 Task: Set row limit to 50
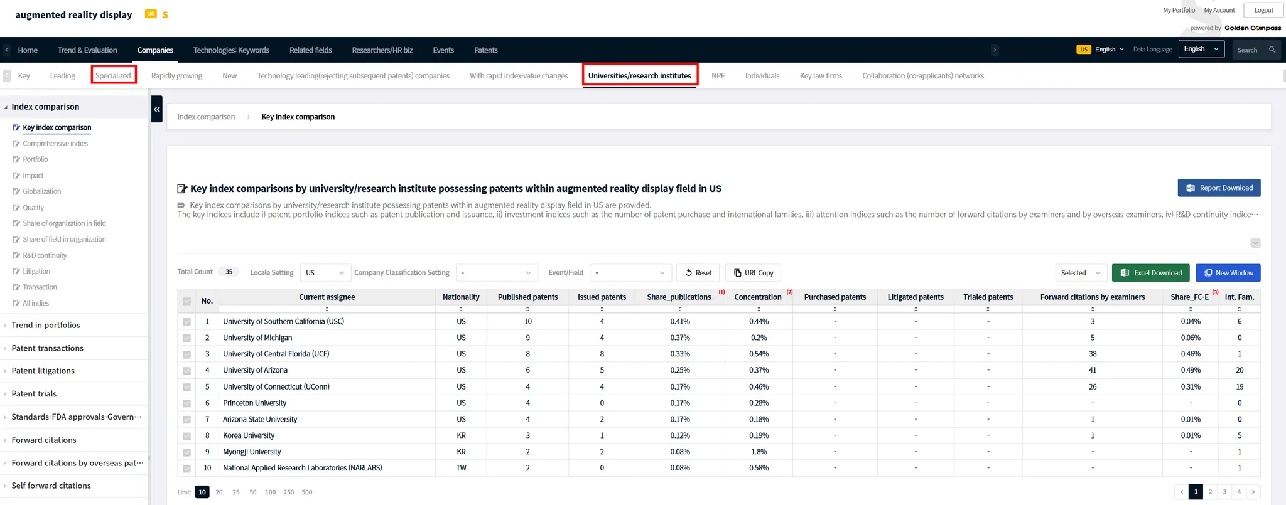click(x=253, y=492)
